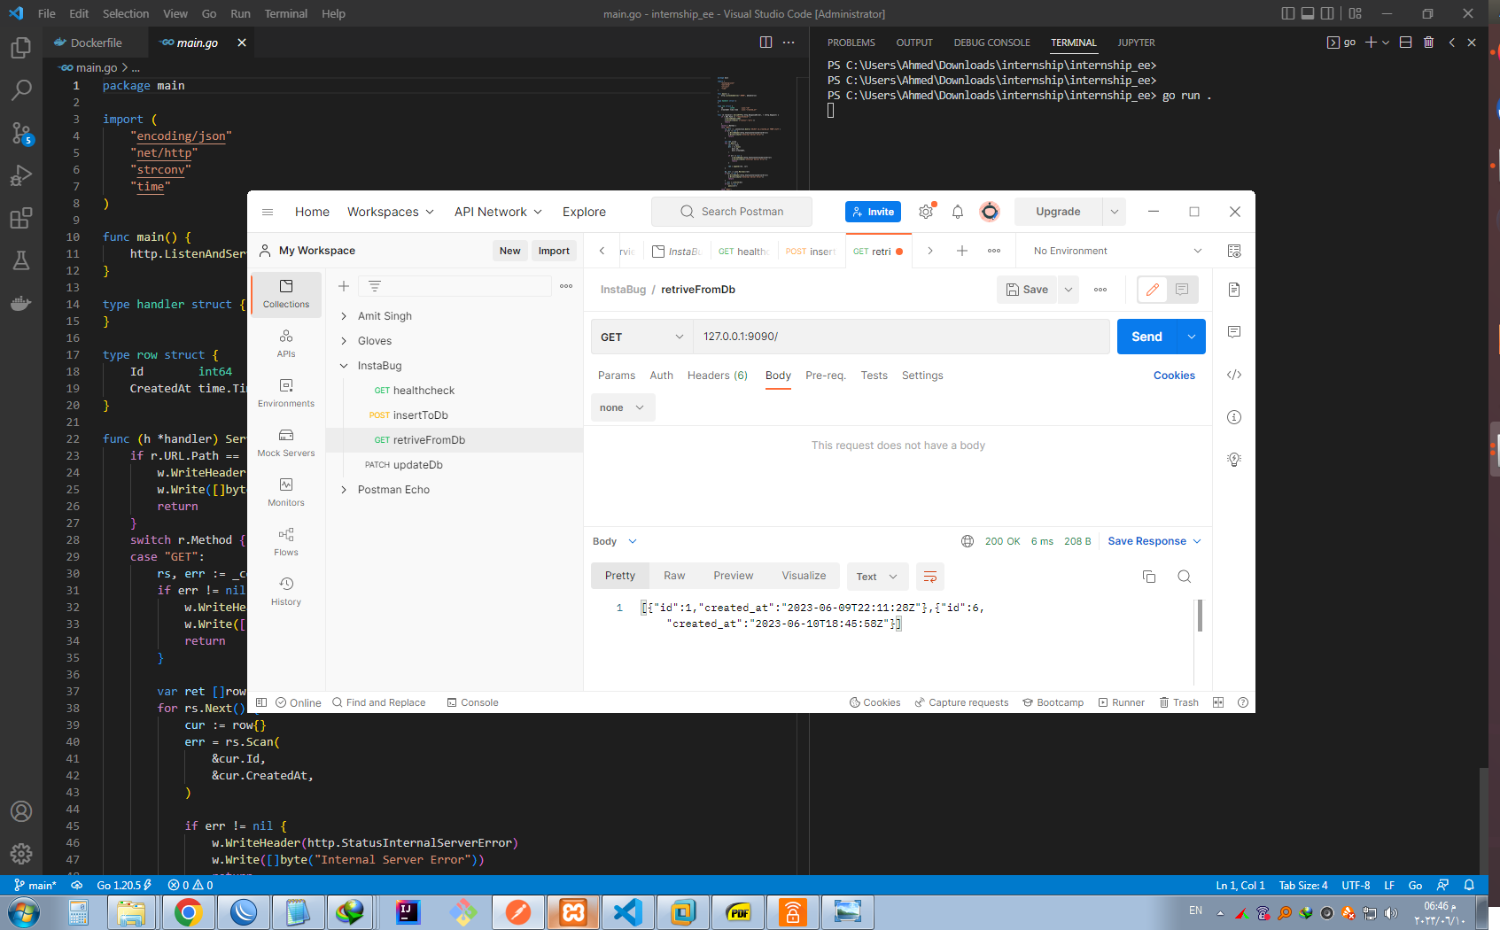The width and height of the screenshot is (1500, 930).
Task: Open Postman Flows sidebar
Action: pyautogui.click(x=286, y=541)
